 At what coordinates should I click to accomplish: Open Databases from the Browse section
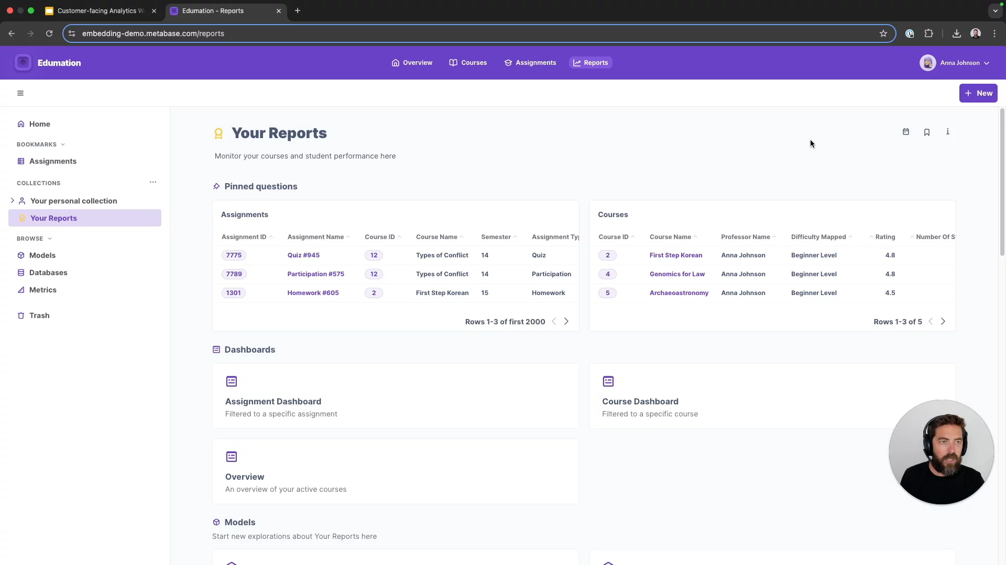click(x=48, y=273)
